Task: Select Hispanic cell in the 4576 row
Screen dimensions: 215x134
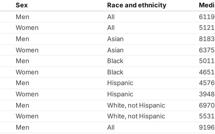Action: coord(120,83)
